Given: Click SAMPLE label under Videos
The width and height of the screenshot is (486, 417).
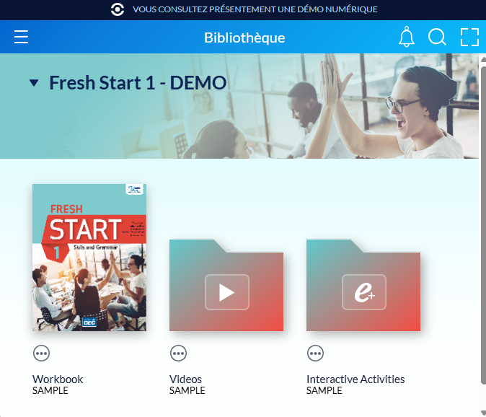Looking at the screenshot, I should (187, 390).
